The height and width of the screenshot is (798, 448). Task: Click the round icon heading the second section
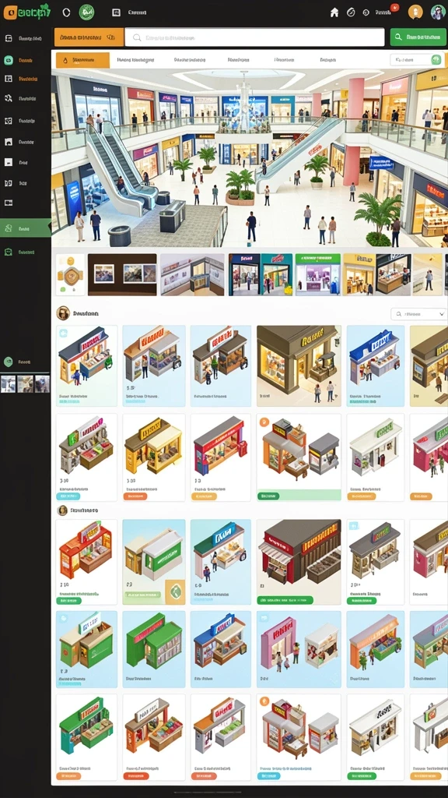click(x=62, y=510)
